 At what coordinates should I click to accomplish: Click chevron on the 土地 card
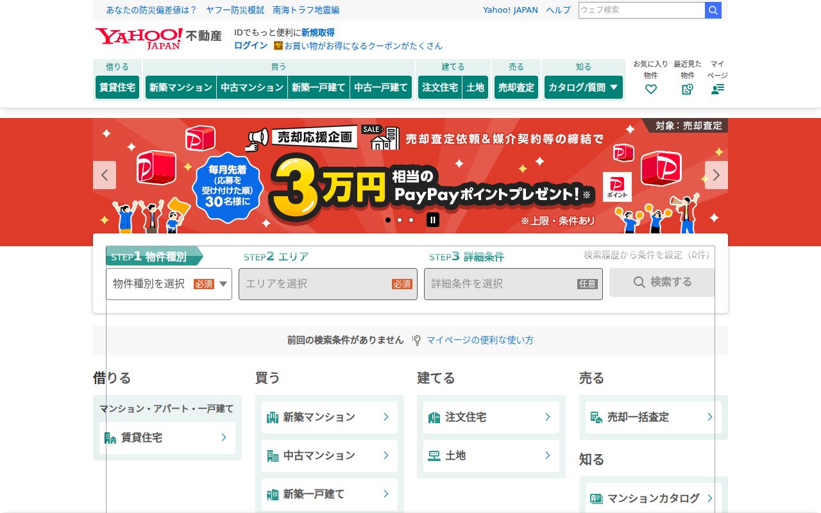[x=548, y=455]
